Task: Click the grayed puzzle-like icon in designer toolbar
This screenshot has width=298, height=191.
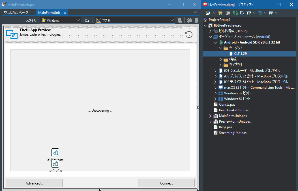Action: pyautogui.click(x=189, y=20)
